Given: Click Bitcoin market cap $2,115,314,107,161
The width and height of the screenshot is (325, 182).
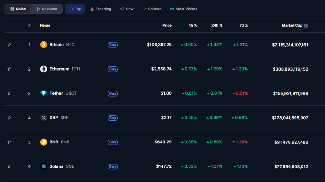Looking at the screenshot, I should point(290,45).
